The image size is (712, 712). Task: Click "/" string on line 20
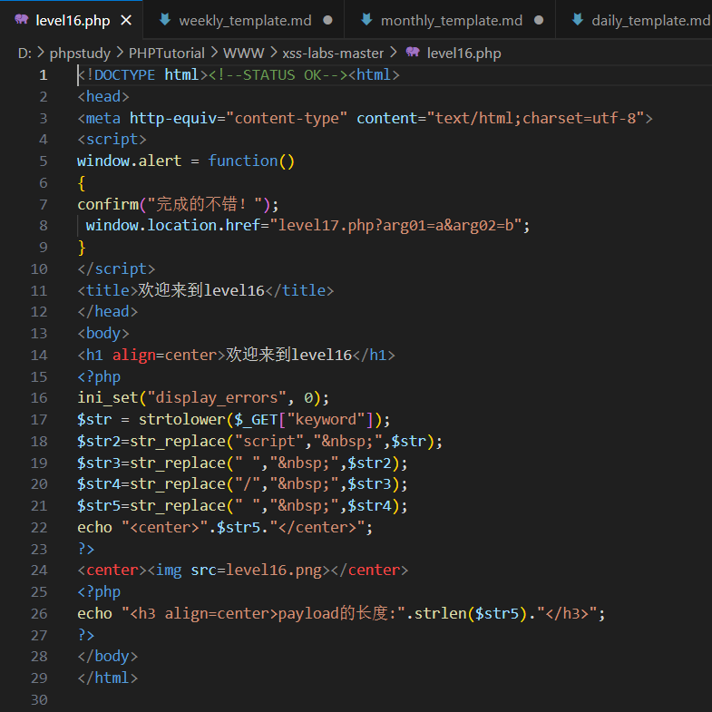pos(248,484)
